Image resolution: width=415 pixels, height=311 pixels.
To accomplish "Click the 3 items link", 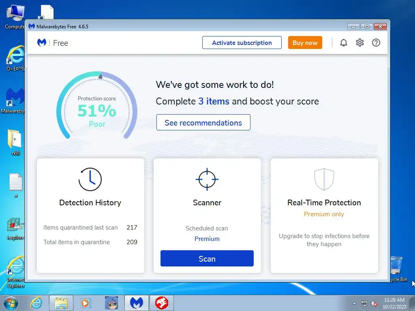I will coord(214,101).
